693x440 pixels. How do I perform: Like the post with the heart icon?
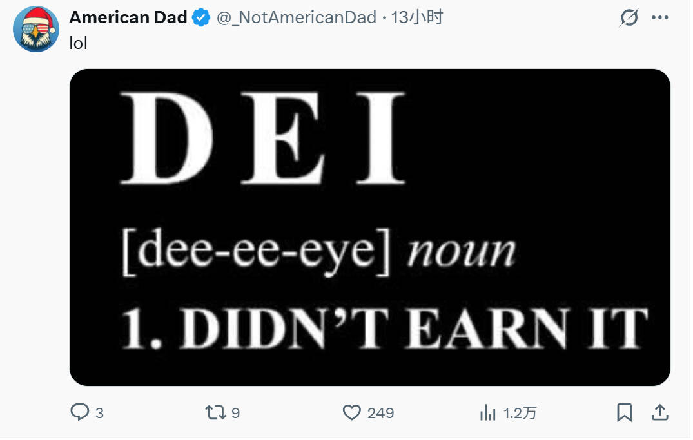coord(351,412)
